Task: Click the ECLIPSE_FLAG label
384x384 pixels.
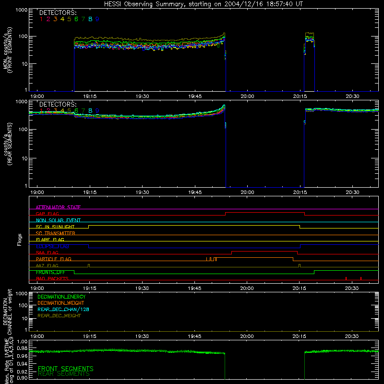Action: pos(52,246)
